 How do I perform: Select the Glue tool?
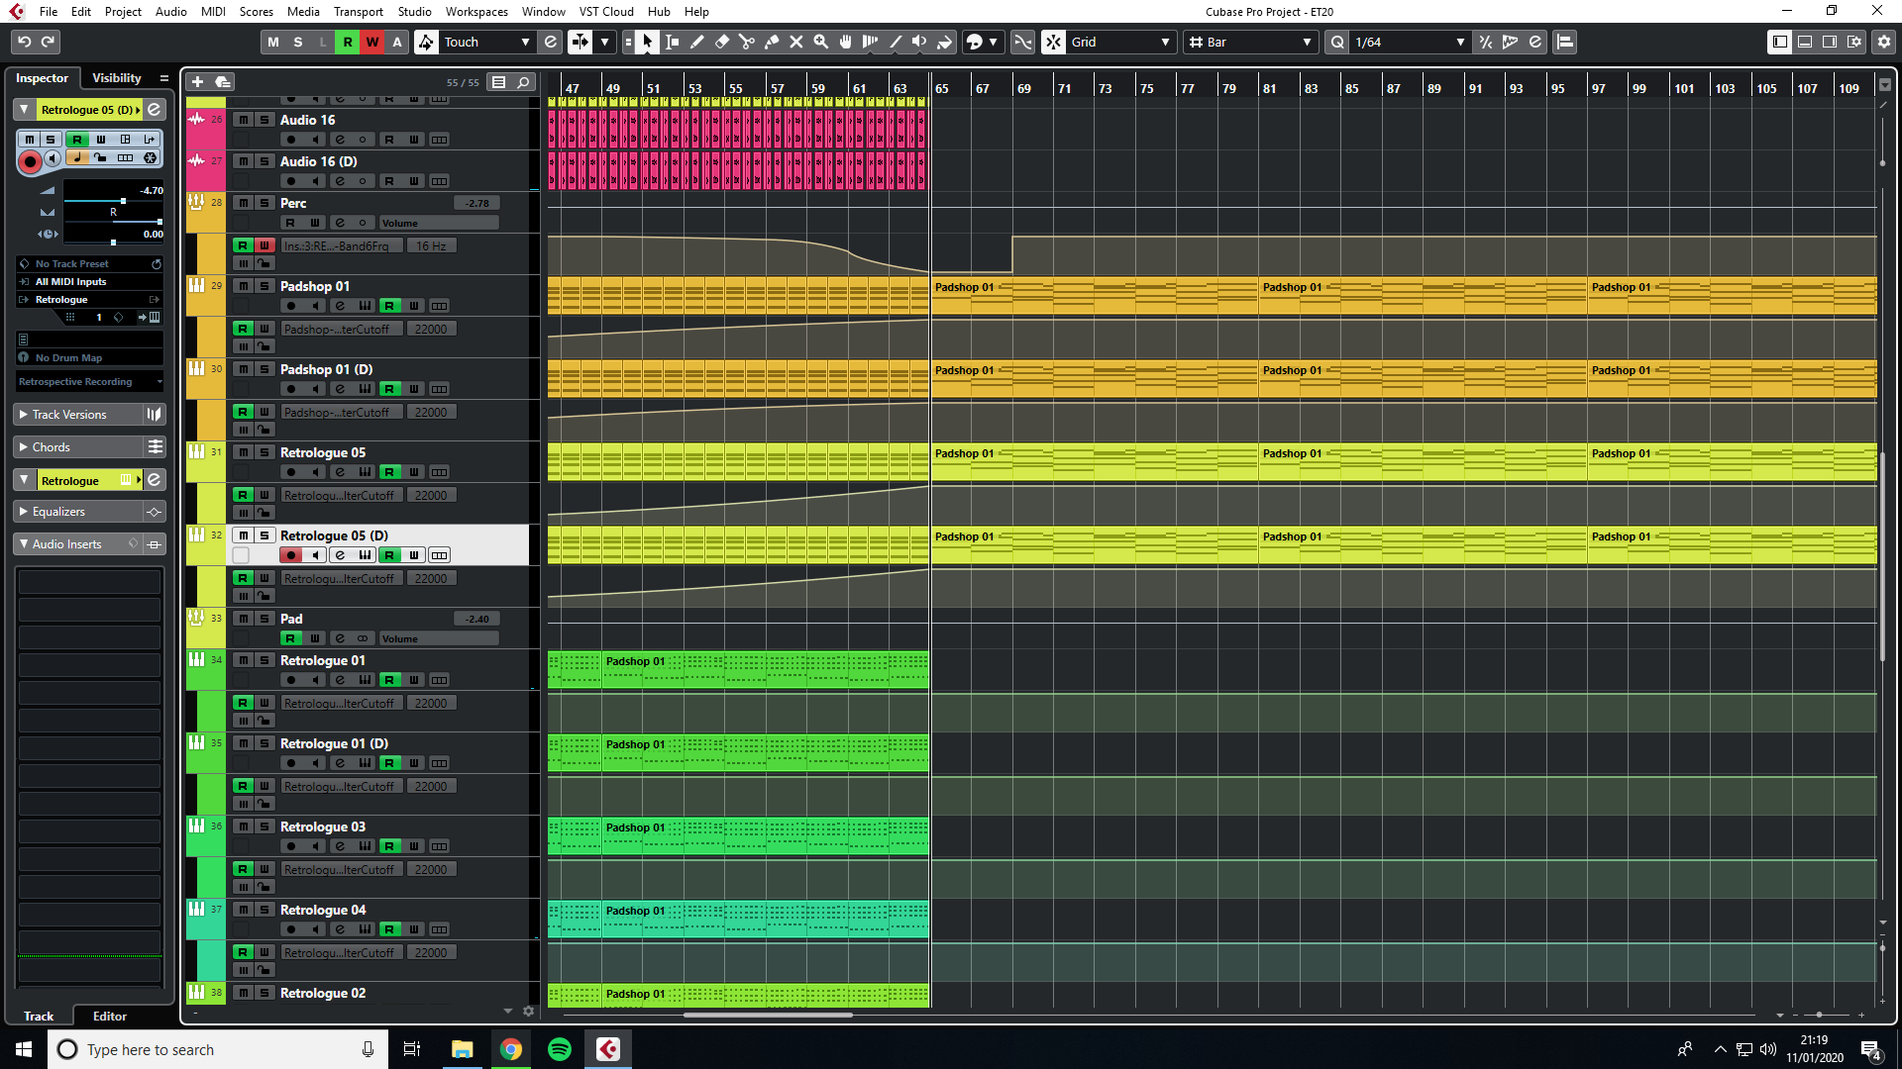772,42
